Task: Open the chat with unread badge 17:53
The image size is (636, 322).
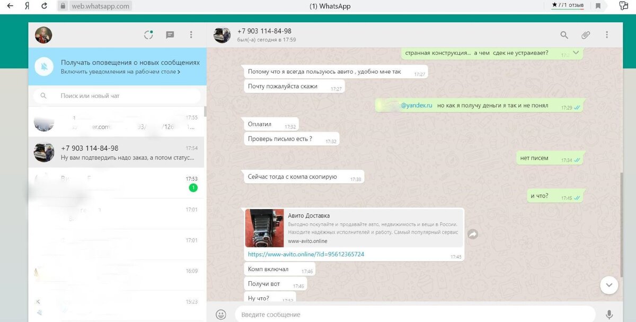Action: (x=117, y=184)
